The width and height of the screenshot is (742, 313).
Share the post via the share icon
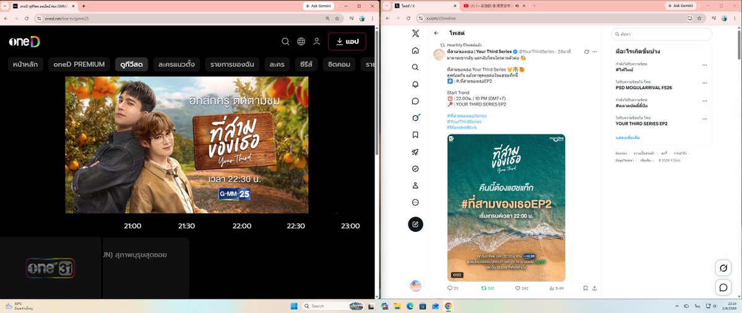(x=594, y=288)
